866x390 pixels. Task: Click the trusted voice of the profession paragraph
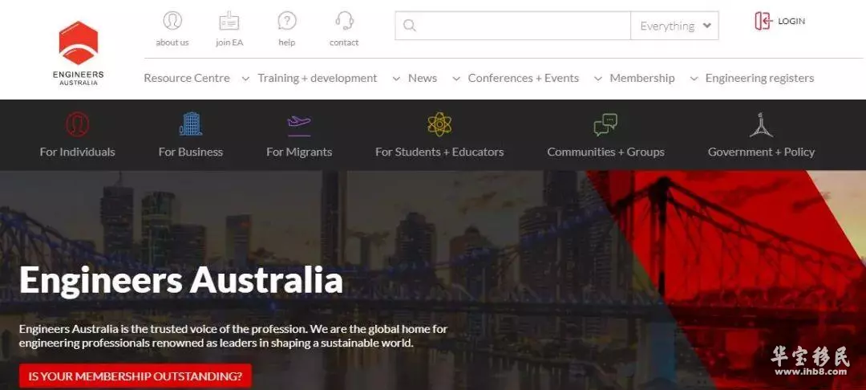233,336
